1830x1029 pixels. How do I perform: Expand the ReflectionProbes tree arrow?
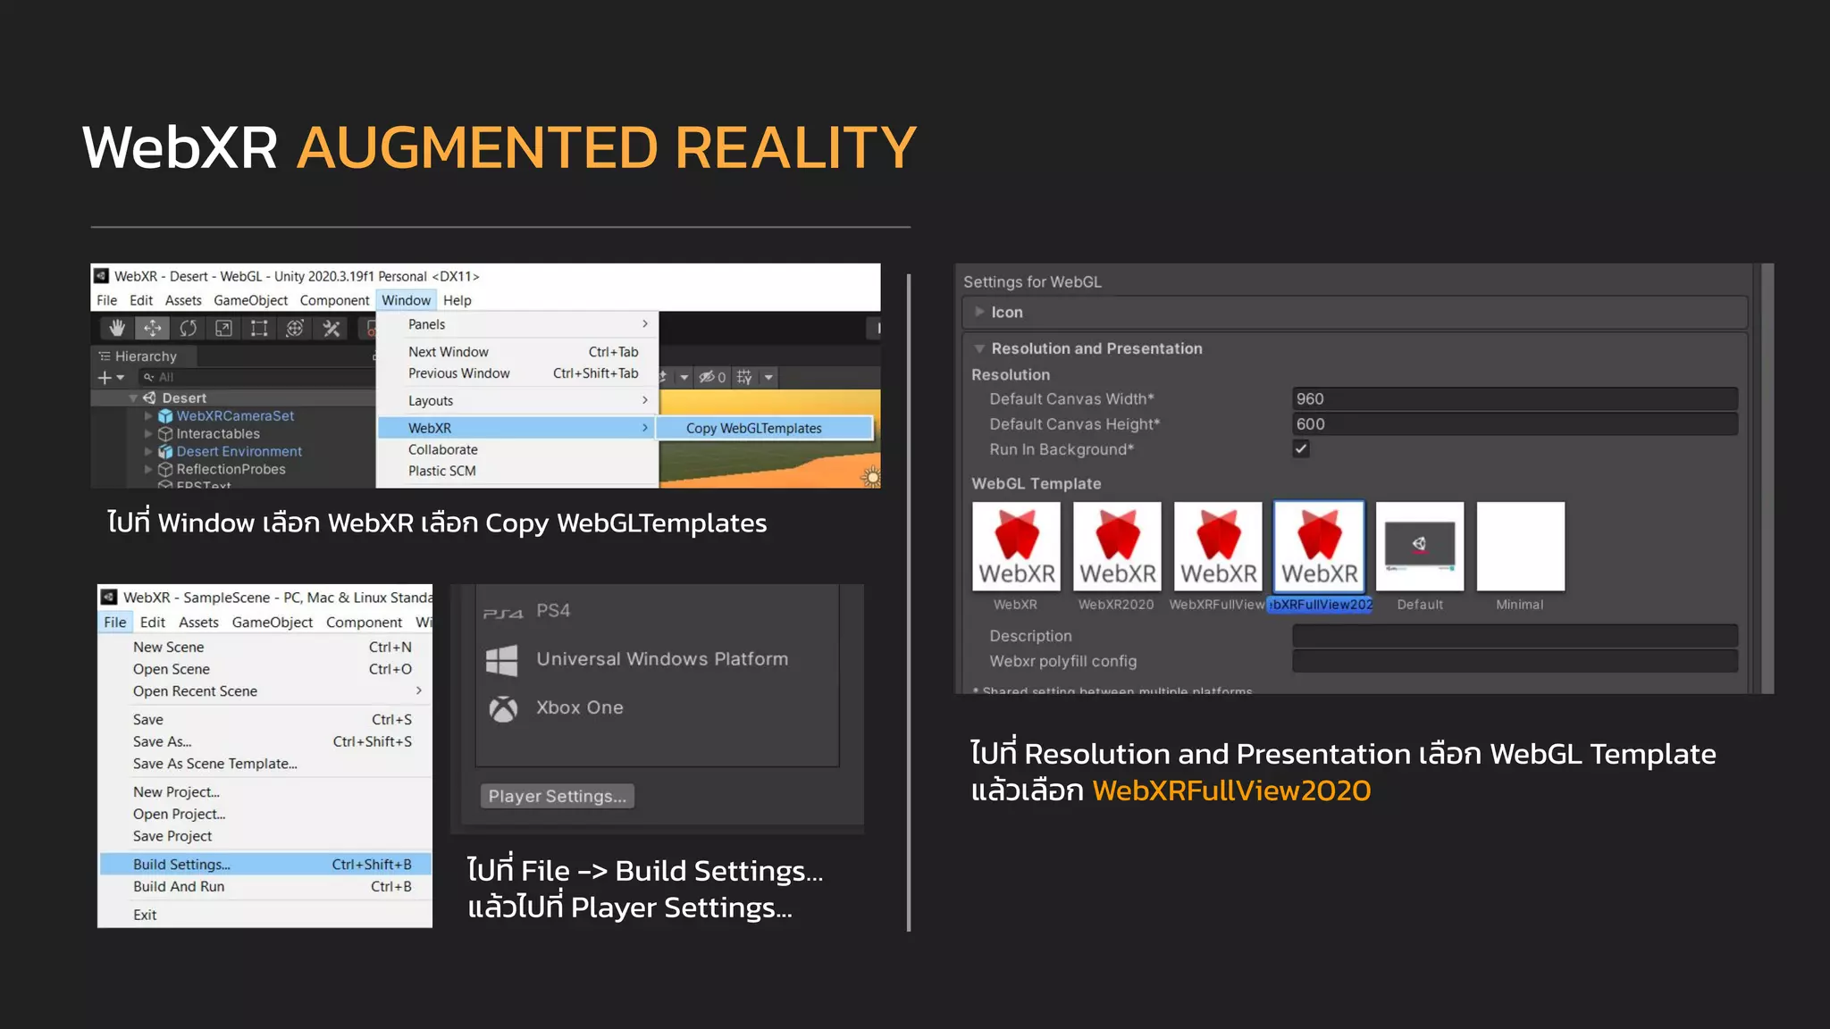pyautogui.click(x=148, y=470)
